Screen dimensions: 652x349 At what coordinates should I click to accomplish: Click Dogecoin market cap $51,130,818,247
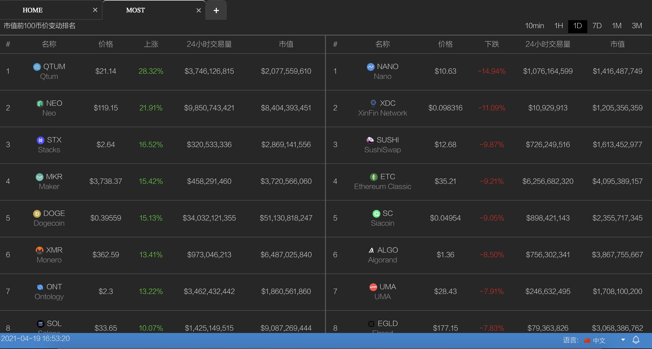tap(286, 218)
